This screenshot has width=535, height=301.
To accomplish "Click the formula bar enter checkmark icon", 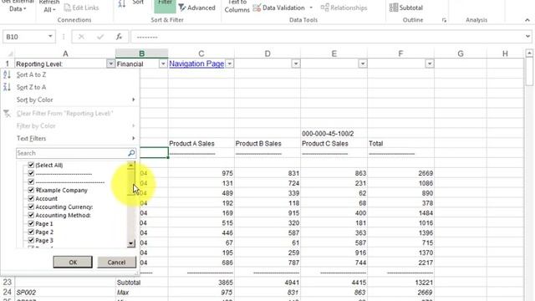I will click(100, 37).
